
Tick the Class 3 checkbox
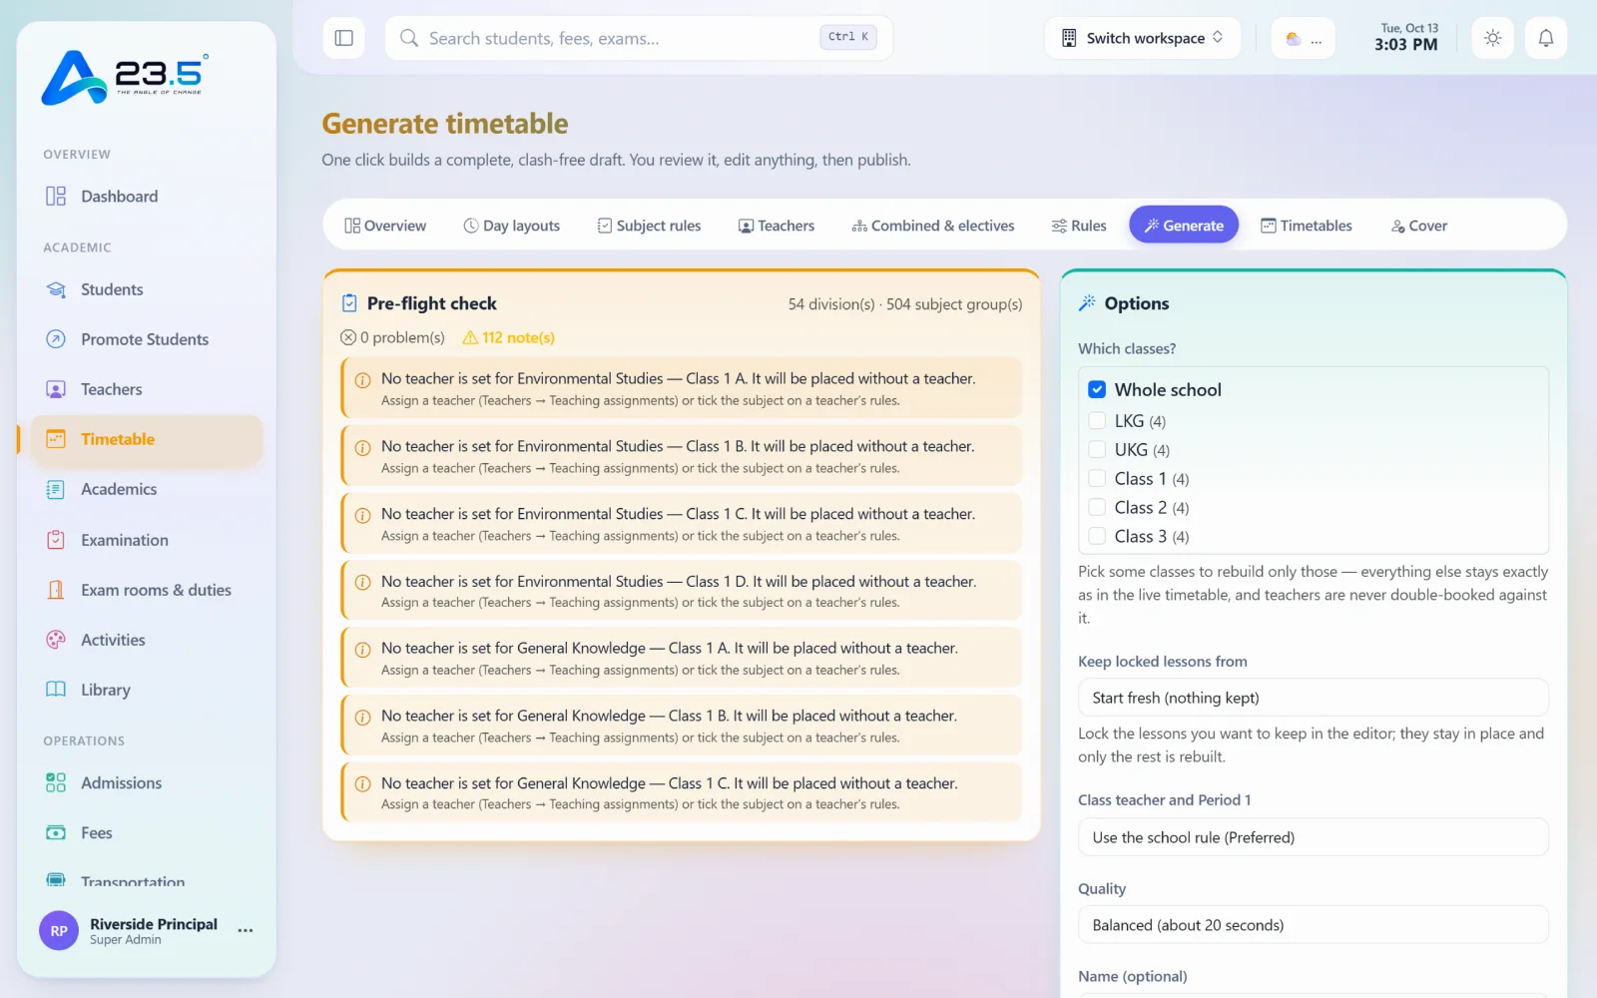(x=1097, y=536)
